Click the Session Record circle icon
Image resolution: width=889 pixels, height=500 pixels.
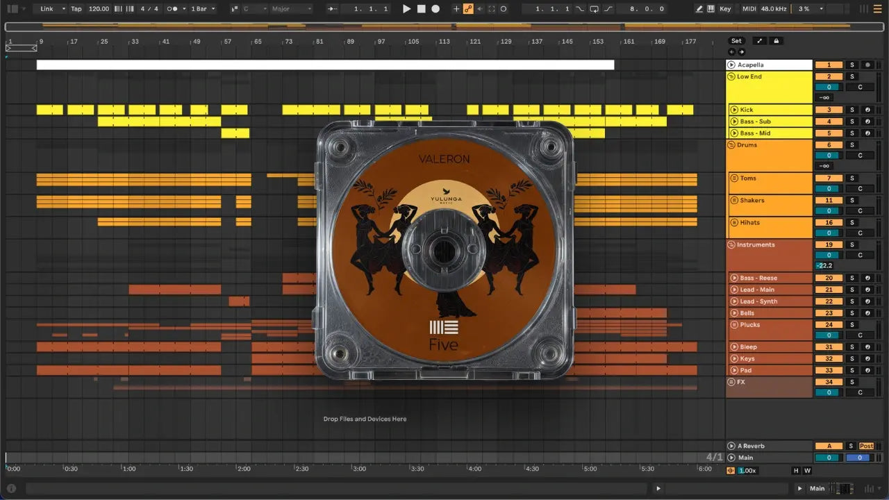[504, 9]
